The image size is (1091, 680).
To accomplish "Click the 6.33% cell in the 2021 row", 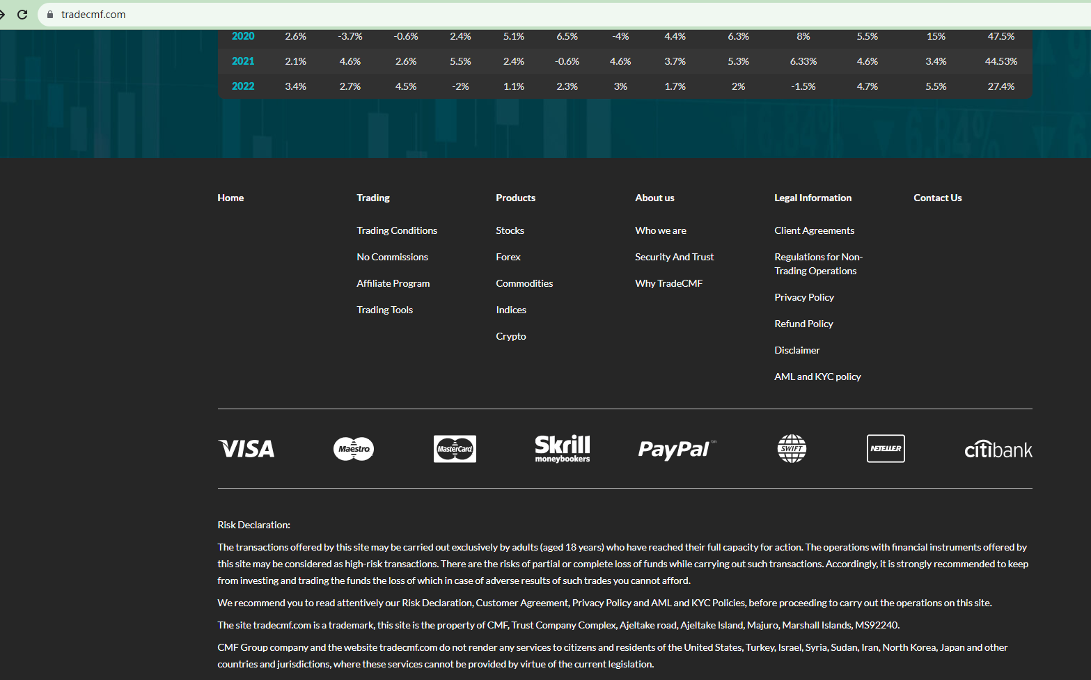I will point(803,61).
